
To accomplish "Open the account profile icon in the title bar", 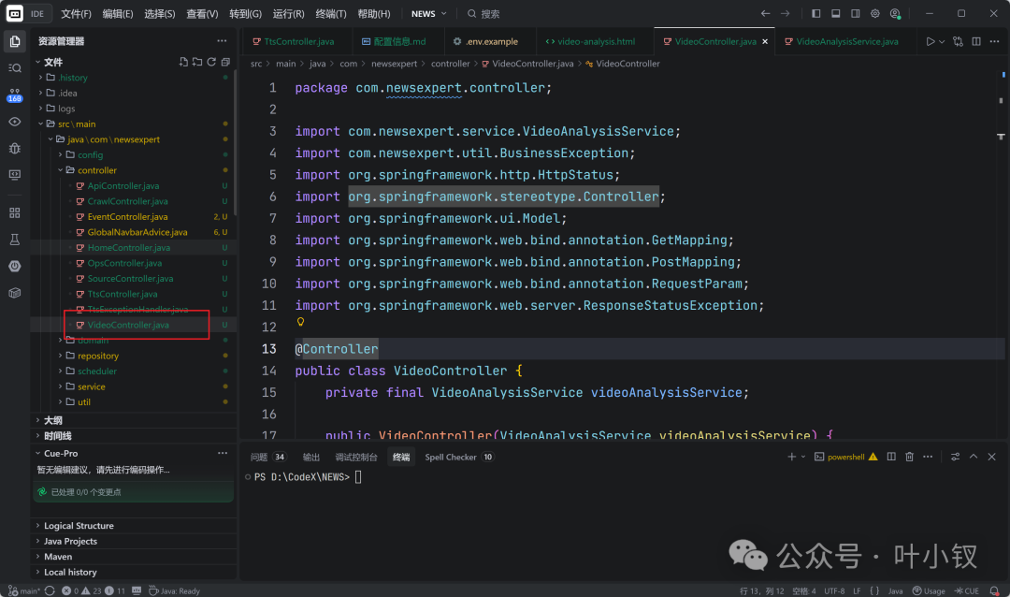I will tap(895, 13).
